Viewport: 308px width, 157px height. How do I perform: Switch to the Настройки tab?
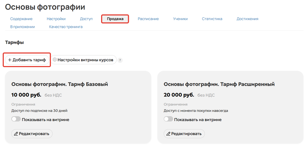pyautogui.click(x=56, y=19)
